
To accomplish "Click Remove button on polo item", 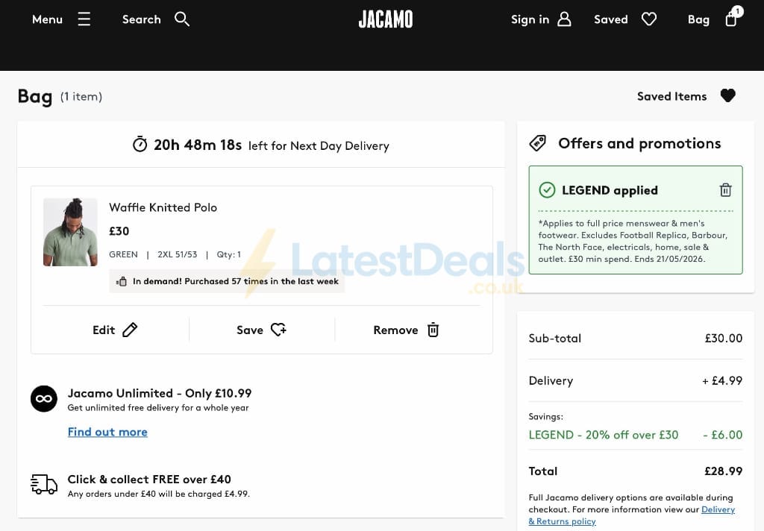I will click(407, 330).
